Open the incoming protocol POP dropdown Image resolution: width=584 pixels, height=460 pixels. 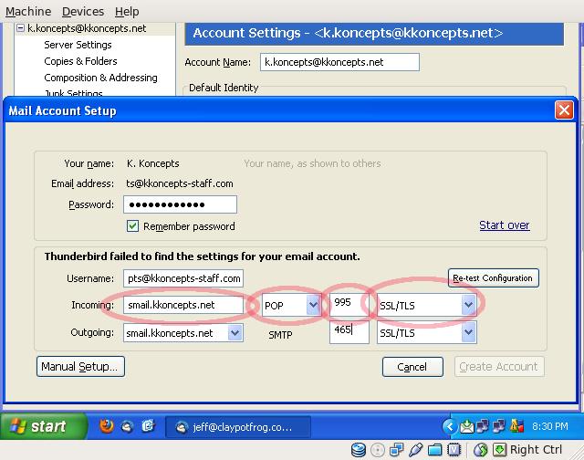click(313, 305)
